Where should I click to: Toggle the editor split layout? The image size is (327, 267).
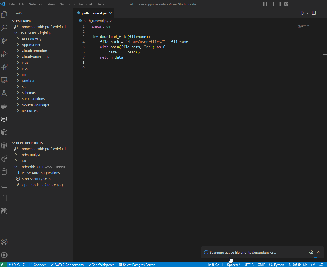(314, 13)
